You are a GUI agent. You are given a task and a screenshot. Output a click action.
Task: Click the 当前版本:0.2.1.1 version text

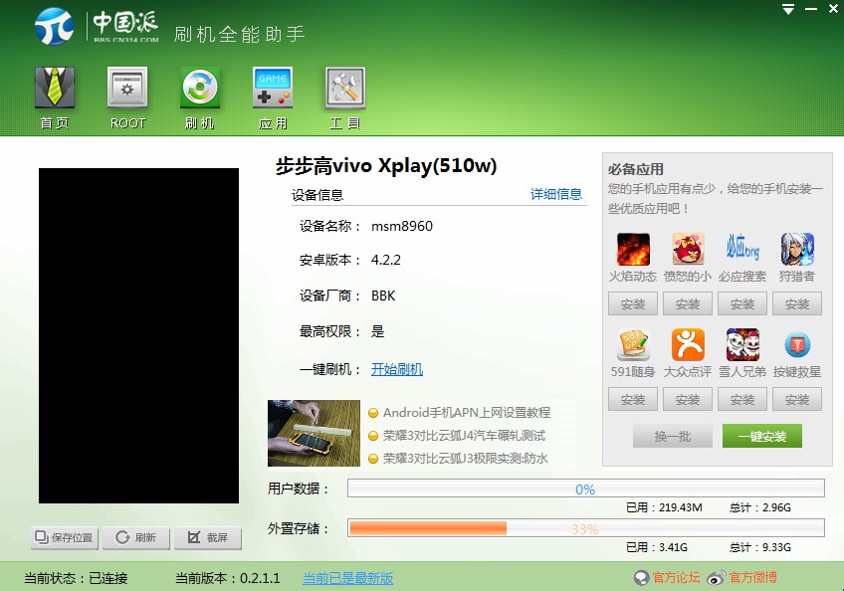click(x=228, y=579)
